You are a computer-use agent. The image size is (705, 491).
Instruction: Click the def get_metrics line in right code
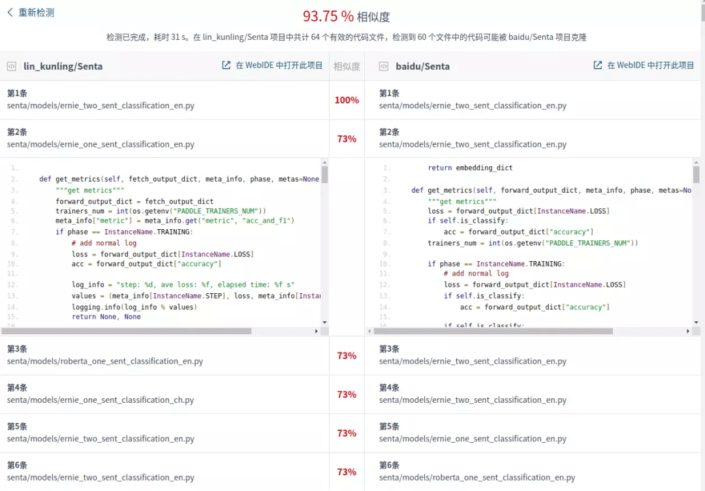[x=551, y=190]
